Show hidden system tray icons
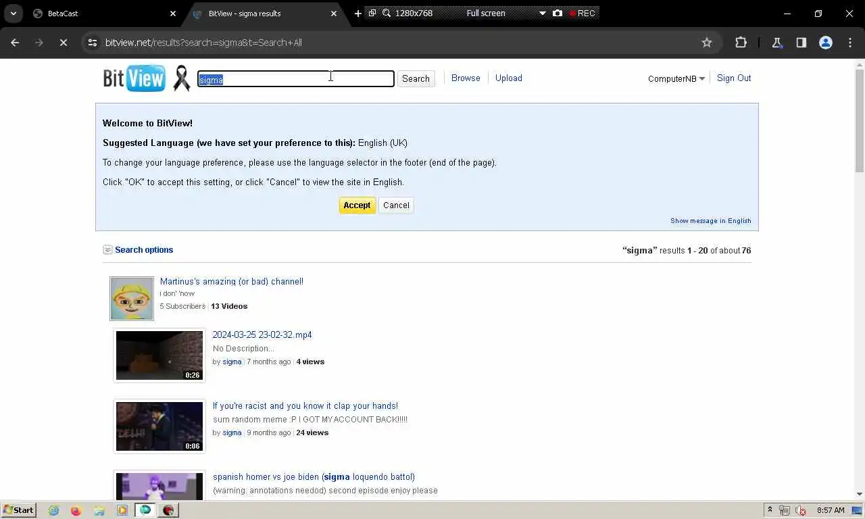This screenshot has width=865, height=519. (x=770, y=510)
